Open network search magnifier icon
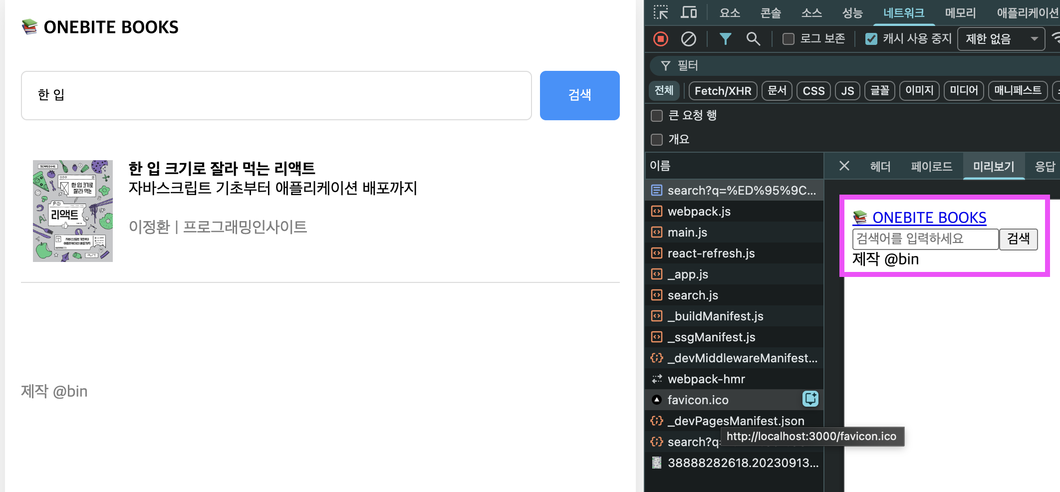The width and height of the screenshot is (1060, 492). 753,39
